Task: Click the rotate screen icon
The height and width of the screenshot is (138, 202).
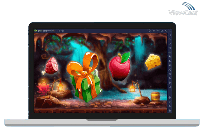Action: click(x=170, y=78)
